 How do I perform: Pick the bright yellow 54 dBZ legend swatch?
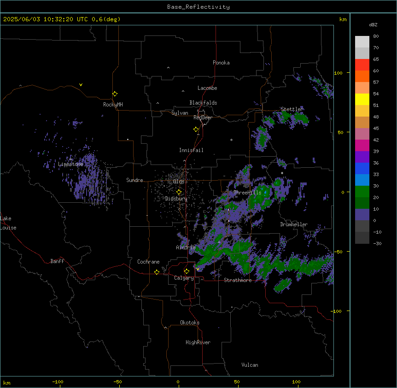(362, 99)
